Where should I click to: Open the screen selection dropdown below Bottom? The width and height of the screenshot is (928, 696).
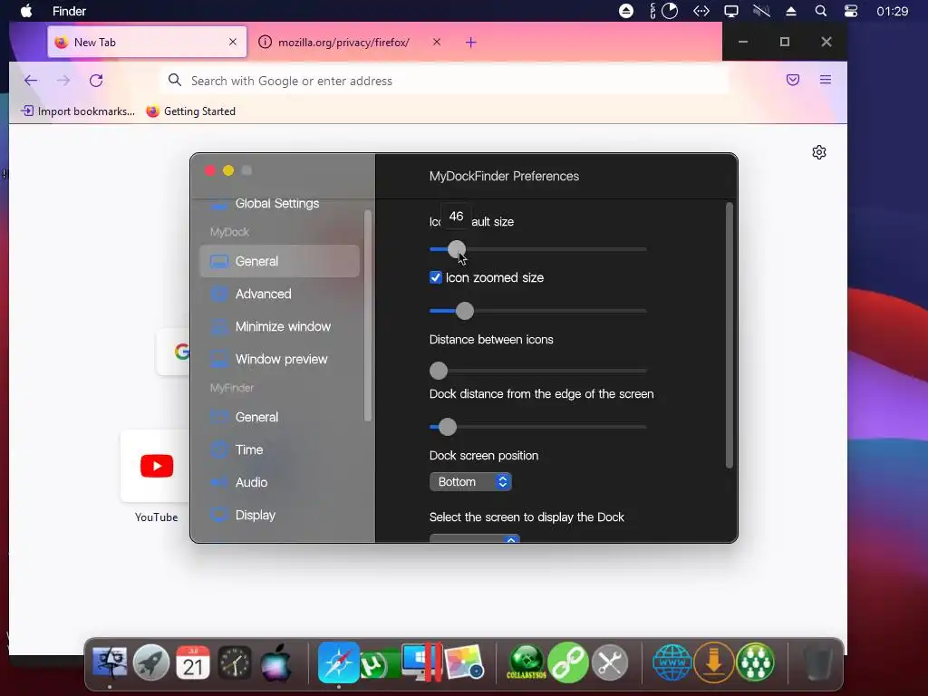(x=475, y=538)
